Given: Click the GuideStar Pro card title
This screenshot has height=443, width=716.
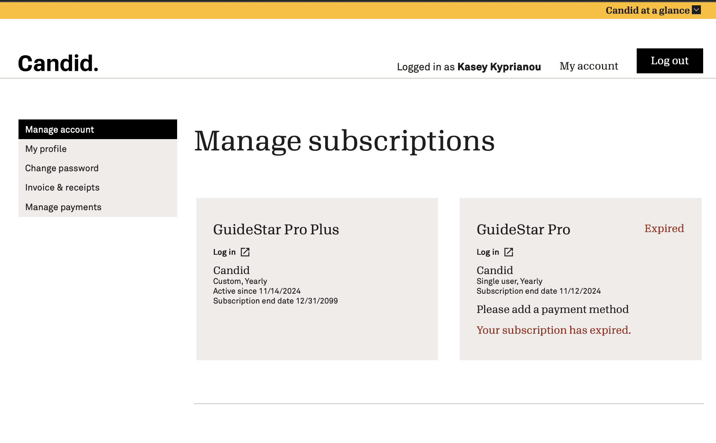Looking at the screenshot, I should point(523,229).
